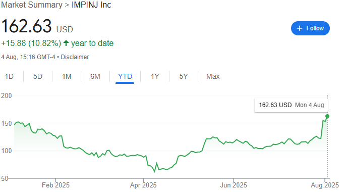The image size is (347, 192).
Task: Click the IMPINJ Inc title text
Action: pyautogui.click(x=91, y=5)
